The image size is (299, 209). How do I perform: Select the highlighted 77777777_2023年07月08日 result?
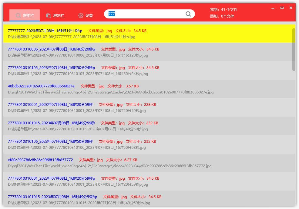tap(148, 34)
